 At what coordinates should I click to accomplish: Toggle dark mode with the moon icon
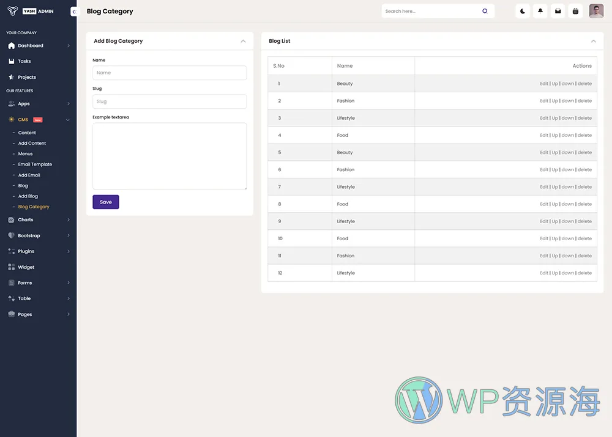tap(523, 11)
